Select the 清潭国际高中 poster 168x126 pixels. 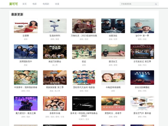pos(26,52)
